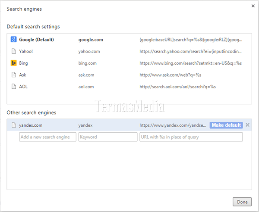Click the Bing logo icon
This screenshot has width=259, height=212.
pyautogui.click(x=13, y=63)
